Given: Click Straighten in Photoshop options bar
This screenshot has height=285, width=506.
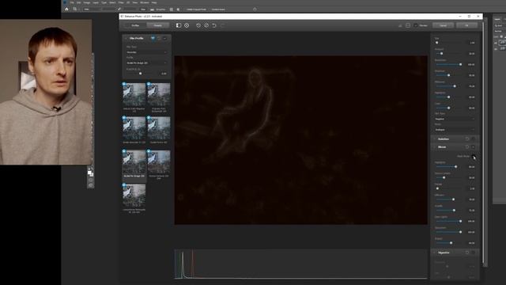Looking at the screenshot, I should [x=158, y=9].
